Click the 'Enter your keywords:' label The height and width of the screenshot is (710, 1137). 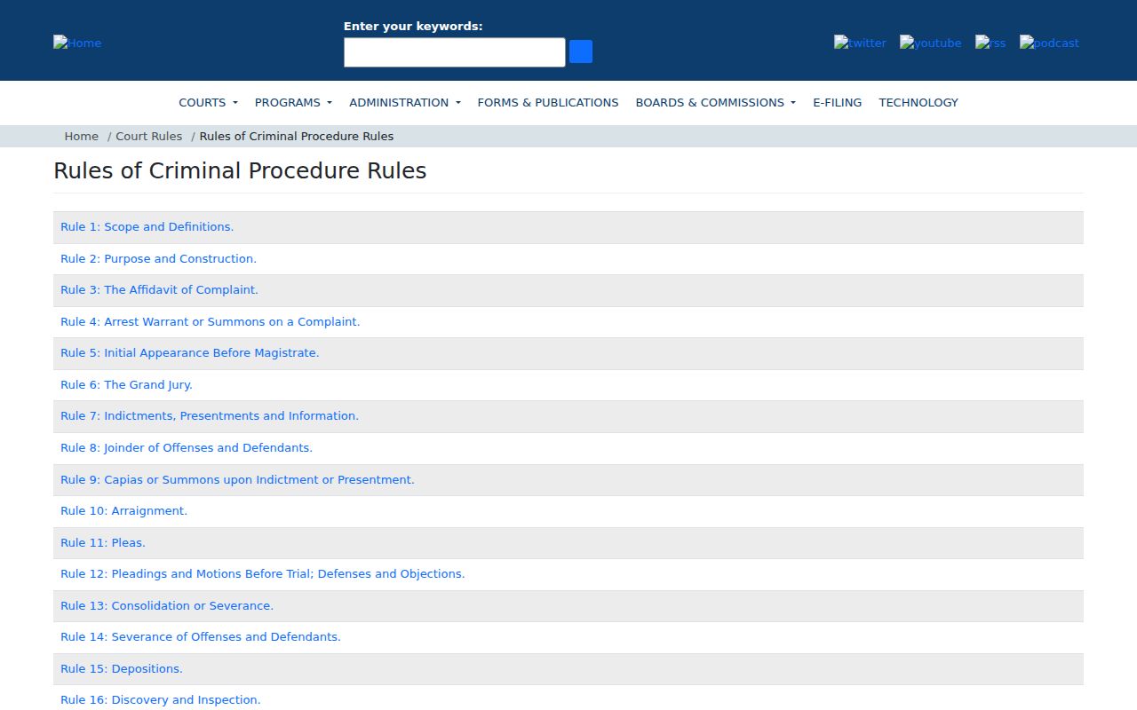413,26
